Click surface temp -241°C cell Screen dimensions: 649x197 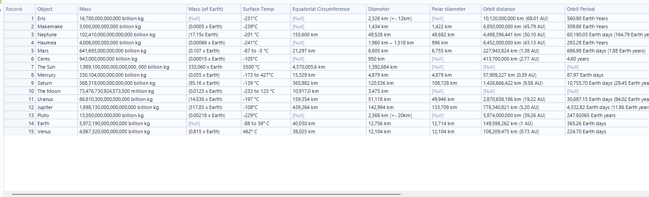pyautogui.click(x=265, y=43)
